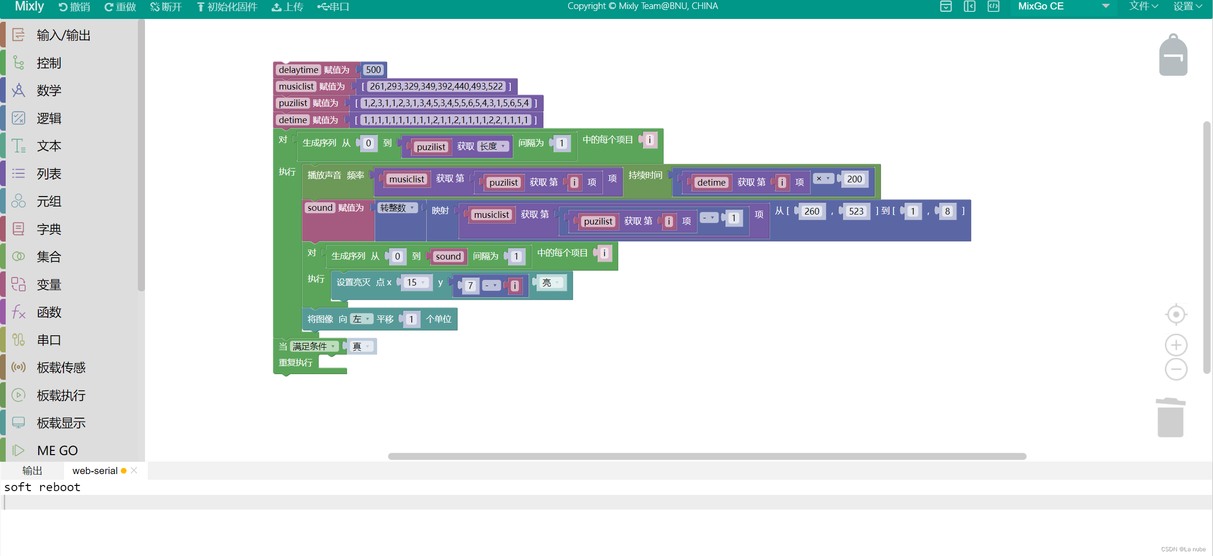The height and width of the screenshot is (556, 1213).
Task: Click the 断开 disconnect button
Action: 166,7
